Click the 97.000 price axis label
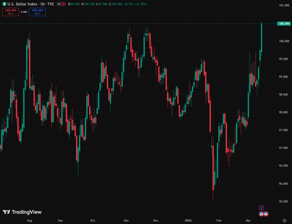Screen dimensions: 292x224 click(x=283, y=148)
